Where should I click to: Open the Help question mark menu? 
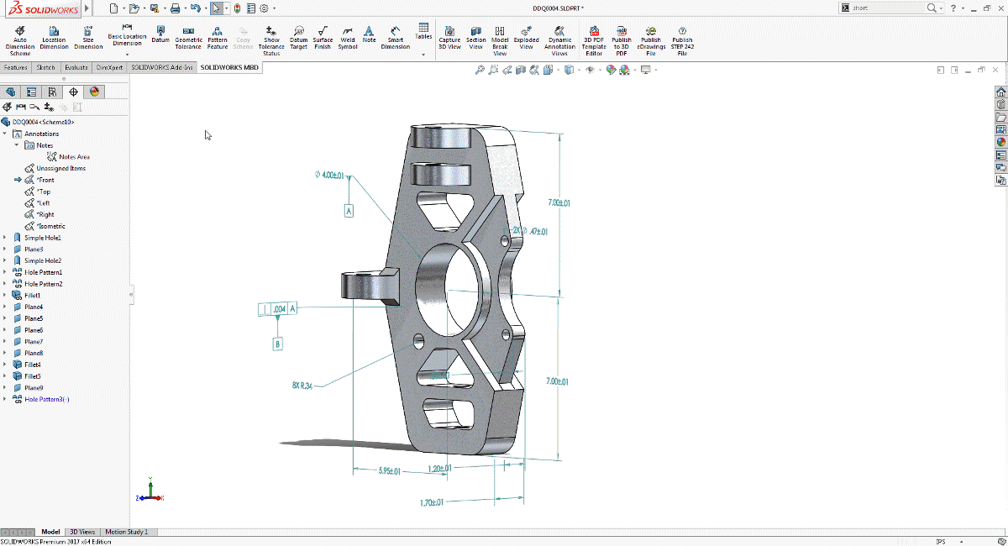point(954,8)
